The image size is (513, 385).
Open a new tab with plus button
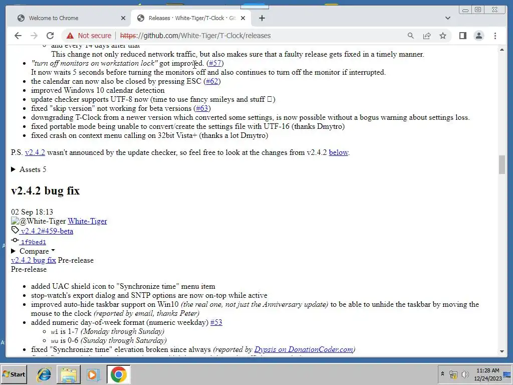click(x=262, y=19)
